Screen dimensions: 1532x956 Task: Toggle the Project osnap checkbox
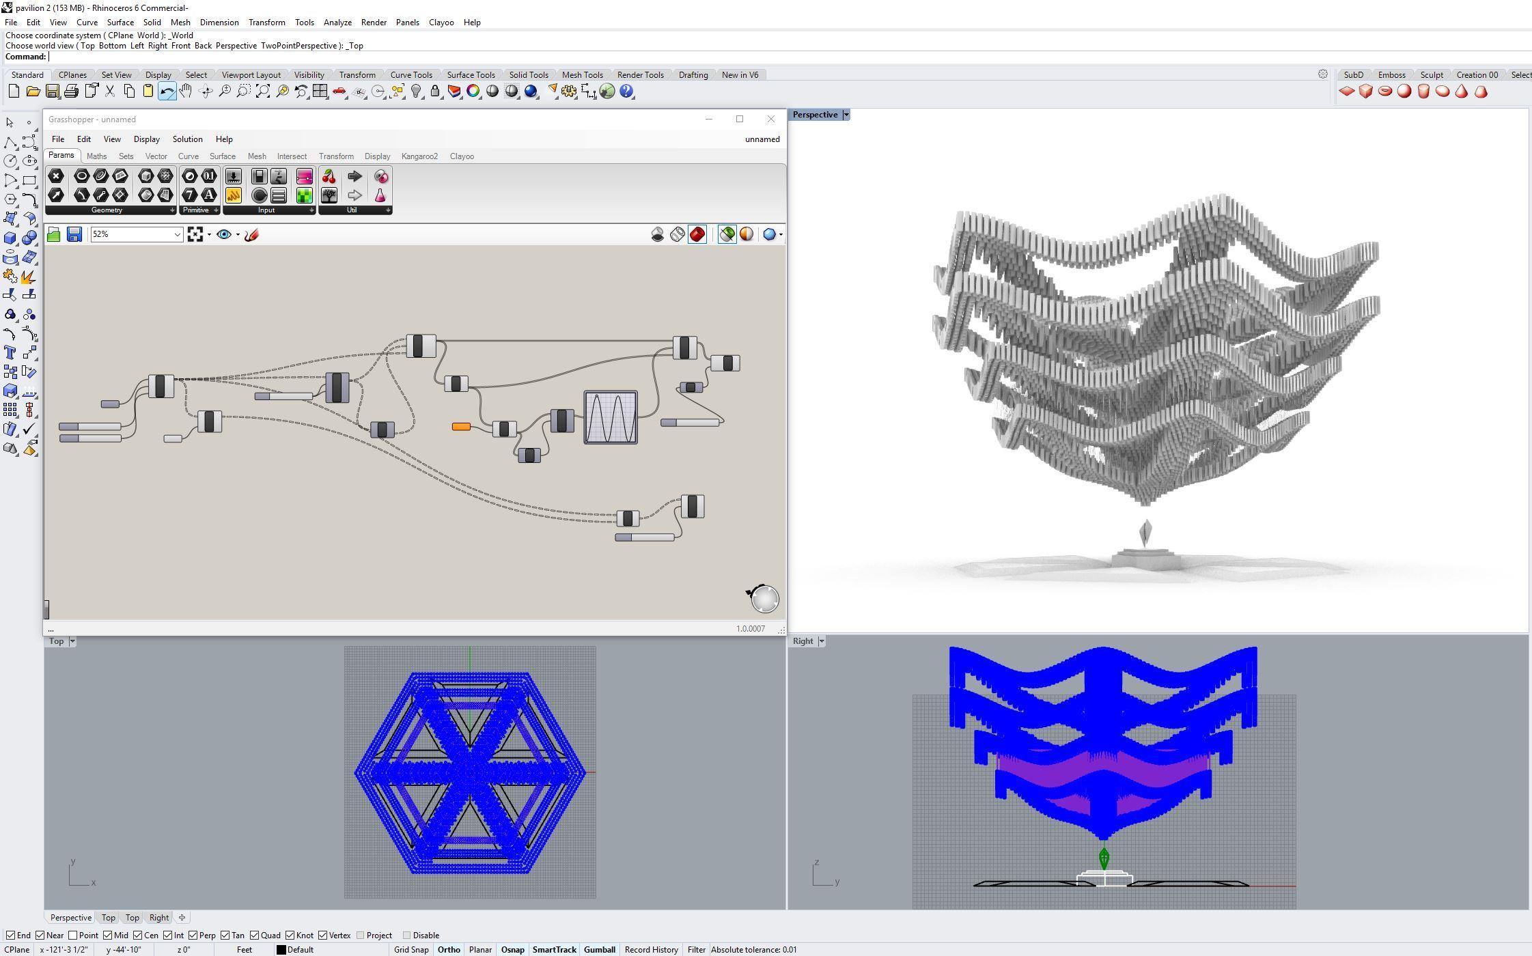(361, 936)
